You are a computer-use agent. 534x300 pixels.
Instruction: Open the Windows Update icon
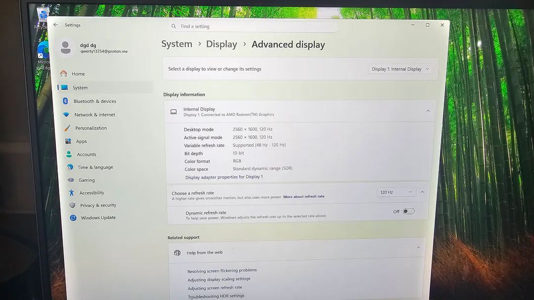(73, 218)
